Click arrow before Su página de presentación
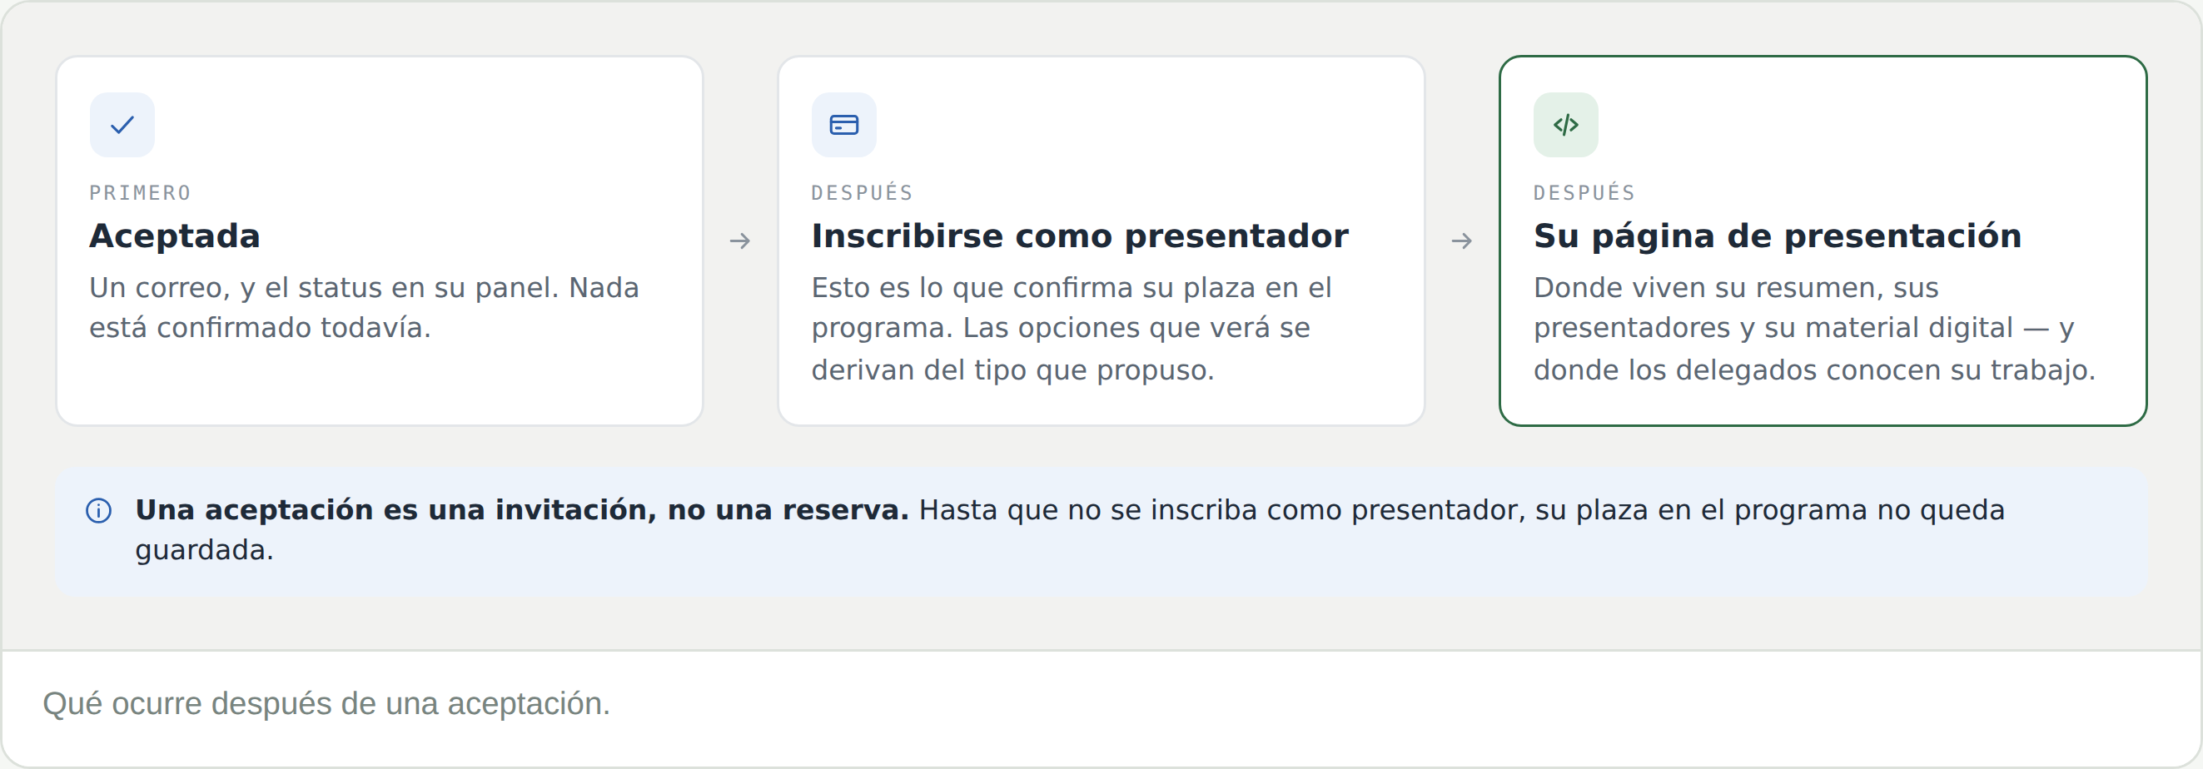Viewport: 2203px width, 769px height. (x=1462, y=241)
